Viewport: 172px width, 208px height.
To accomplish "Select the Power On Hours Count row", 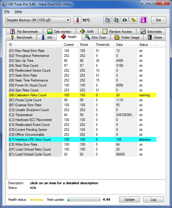I will tap(82, 85).
